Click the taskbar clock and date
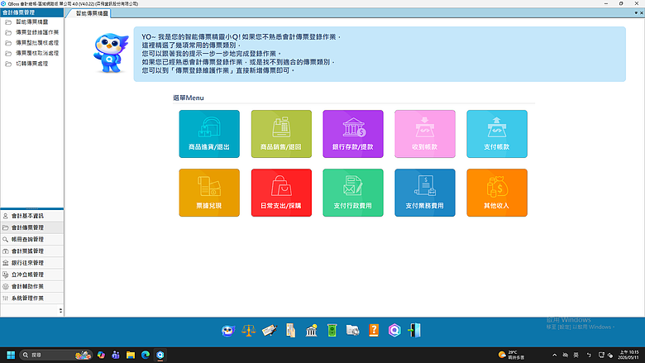This screenshot has width=645, height=363. click(x=629, y=355)
